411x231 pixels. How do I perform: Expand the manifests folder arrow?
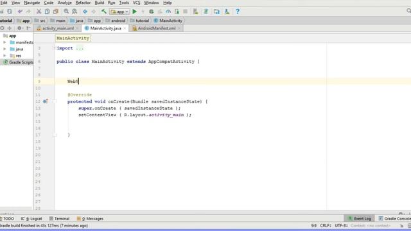tap(4, 42)
